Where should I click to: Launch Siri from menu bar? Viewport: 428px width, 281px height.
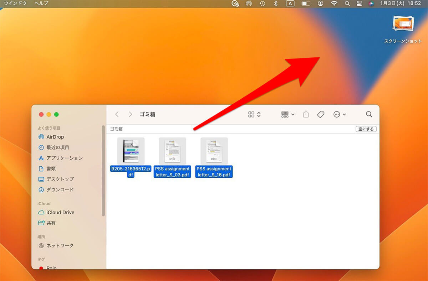pyautogui.click(x=371, y=3)
